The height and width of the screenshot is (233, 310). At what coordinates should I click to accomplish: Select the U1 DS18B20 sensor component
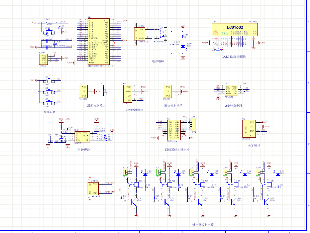(x=83, y=91)
